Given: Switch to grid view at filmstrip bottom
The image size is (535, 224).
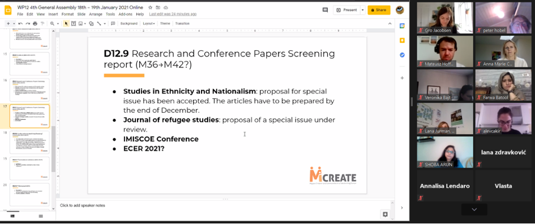Looking at the screenshot, I should tap(41, 216).
